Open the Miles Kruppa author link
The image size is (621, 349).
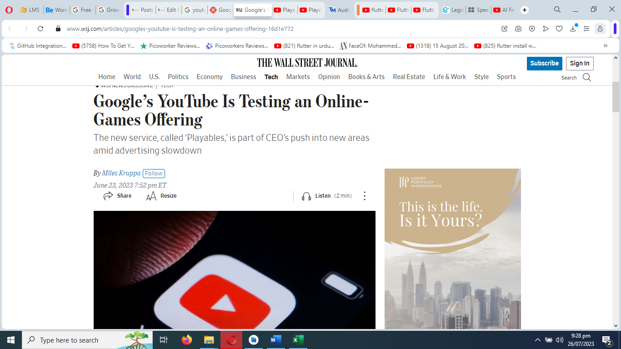coord(121,173)
